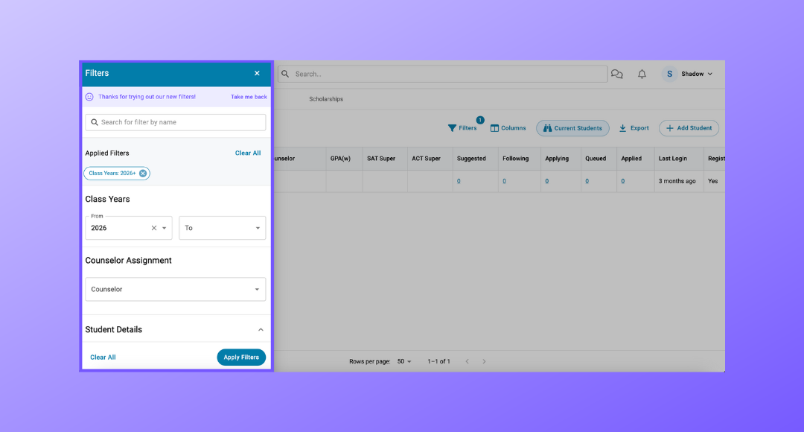
Task: Go to next page of results
Action: click(484, 362)
